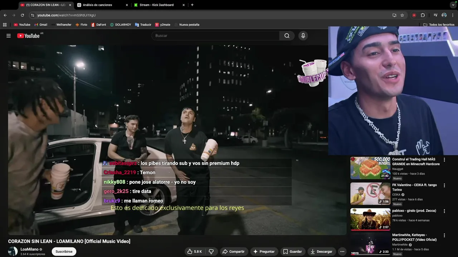Open the apps grid in bookmarks bar
Viewport: 458px width, 257px height.
tap(5, 25)
